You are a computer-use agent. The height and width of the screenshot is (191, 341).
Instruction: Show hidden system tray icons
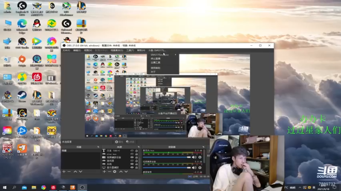point(300,188)
